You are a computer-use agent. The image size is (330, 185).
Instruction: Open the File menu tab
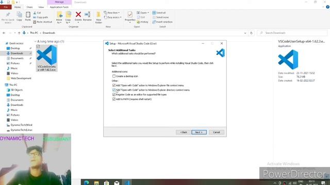(x=6, y=7)
